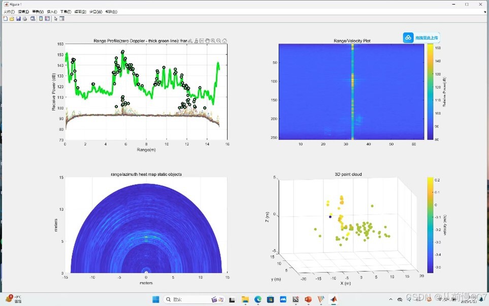The image size is (489, 306).
Task: Click the Range(m) x-axis label
Action: (x=146, y=149)
